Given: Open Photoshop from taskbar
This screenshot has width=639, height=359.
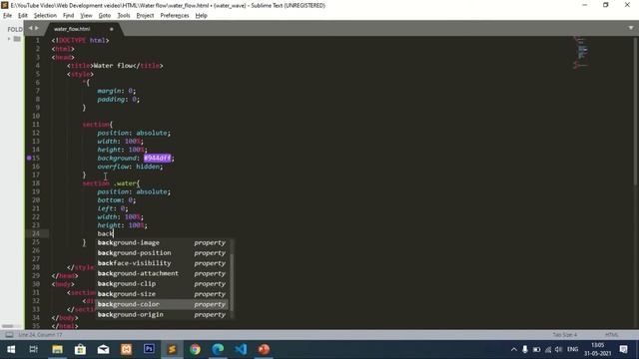Looking at the screenshot, I should pos(149,349).
